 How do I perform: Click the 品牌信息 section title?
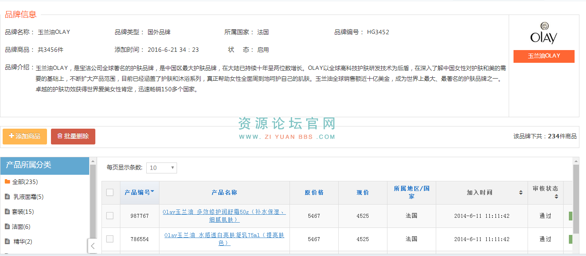[x=21, y=14]
